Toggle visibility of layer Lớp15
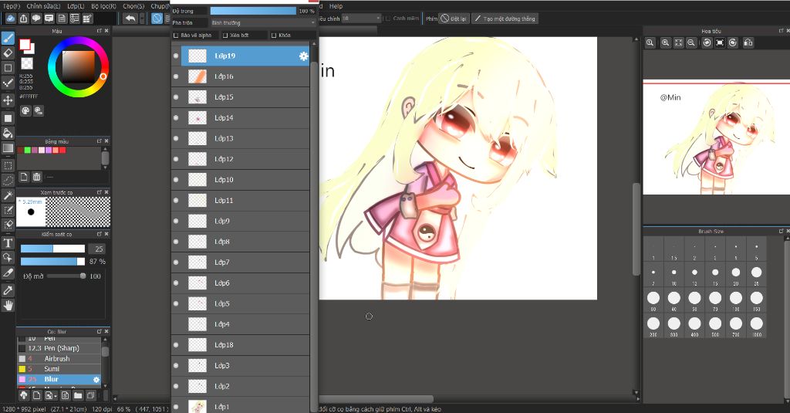This screenshot has height=413, width=790. 176,97
